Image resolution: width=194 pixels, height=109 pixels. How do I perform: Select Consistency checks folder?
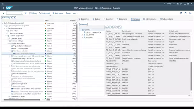click(x=18, y=96)
